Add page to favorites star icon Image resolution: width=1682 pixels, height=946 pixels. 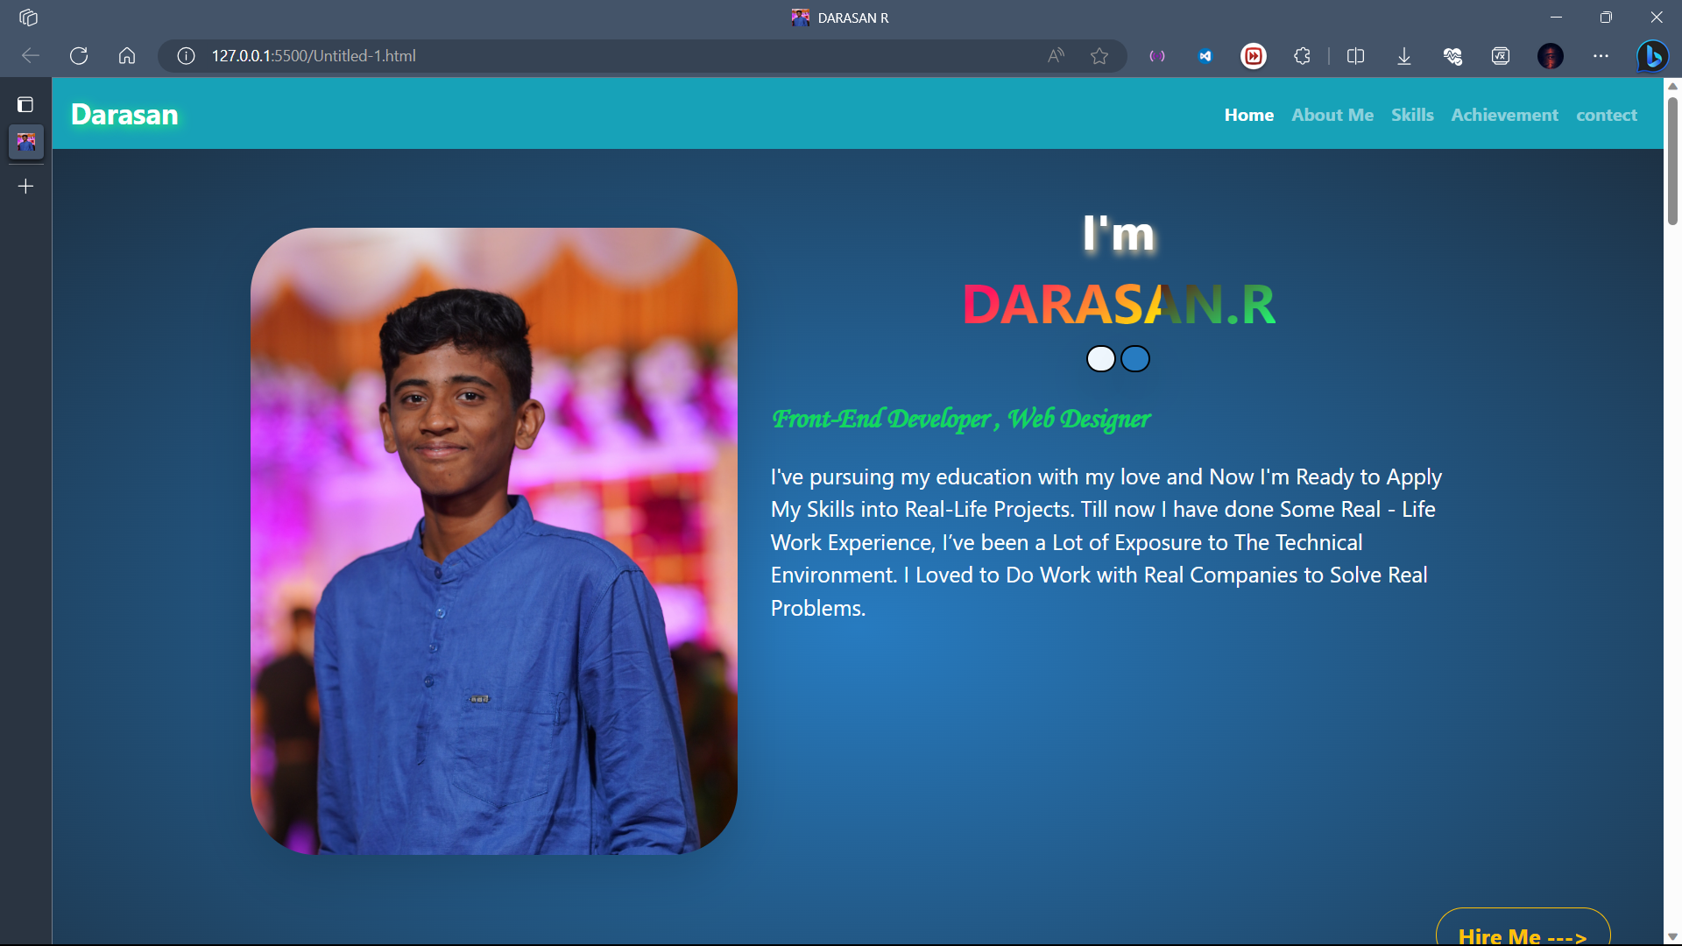pyautogui.click(x=1099, y=56)
